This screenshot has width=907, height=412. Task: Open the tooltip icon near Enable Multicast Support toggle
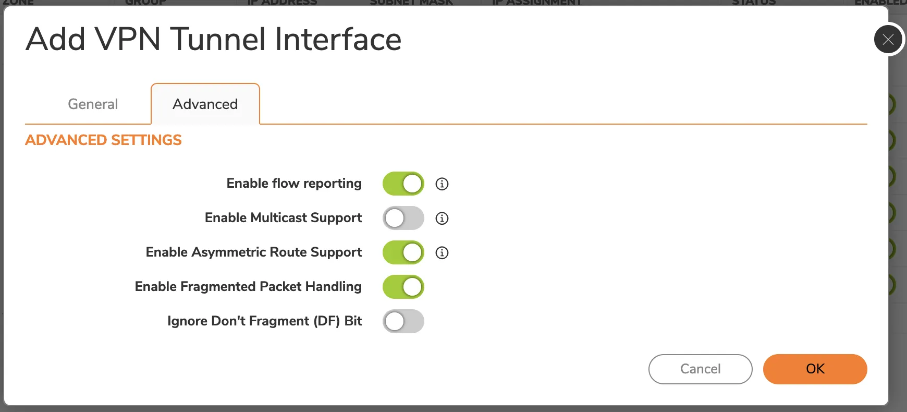(442, 218)
